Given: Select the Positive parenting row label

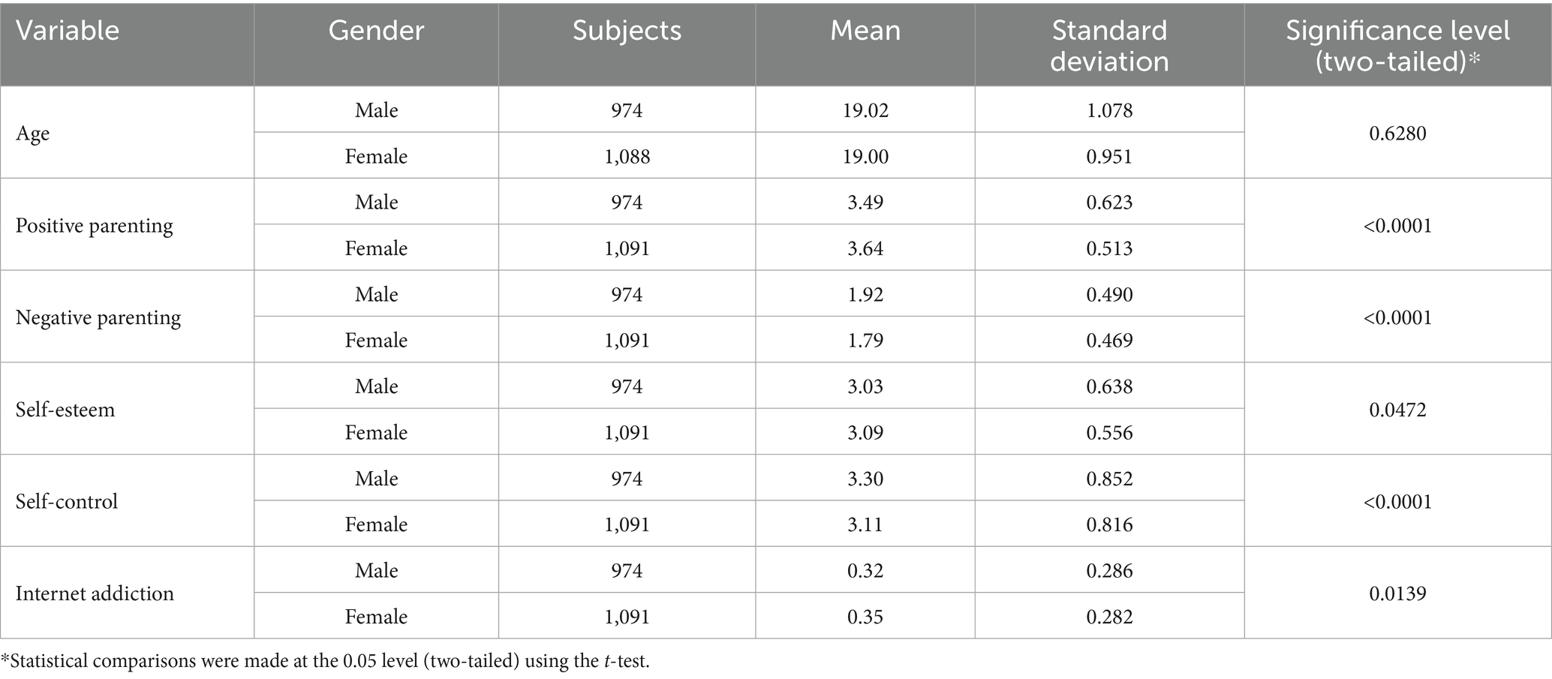Looking at the screenshot, I should pyautogui.click(x=95, y=226).
